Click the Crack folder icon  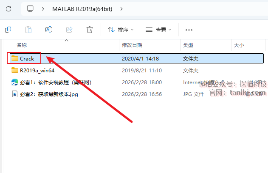[15, 58]
